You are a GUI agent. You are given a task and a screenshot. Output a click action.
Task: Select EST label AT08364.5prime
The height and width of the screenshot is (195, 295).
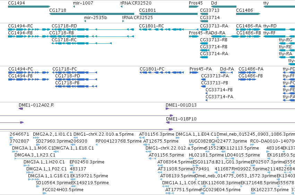click(x=175, y=162)
